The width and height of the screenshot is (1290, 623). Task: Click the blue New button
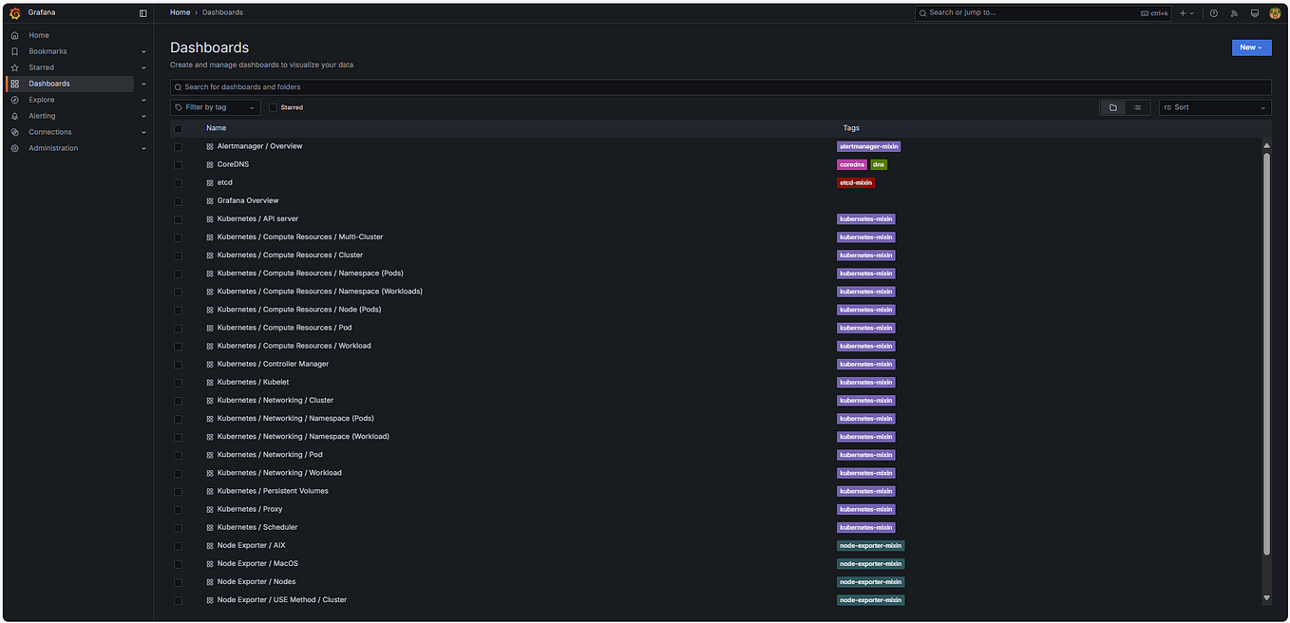click(1251, 47)
